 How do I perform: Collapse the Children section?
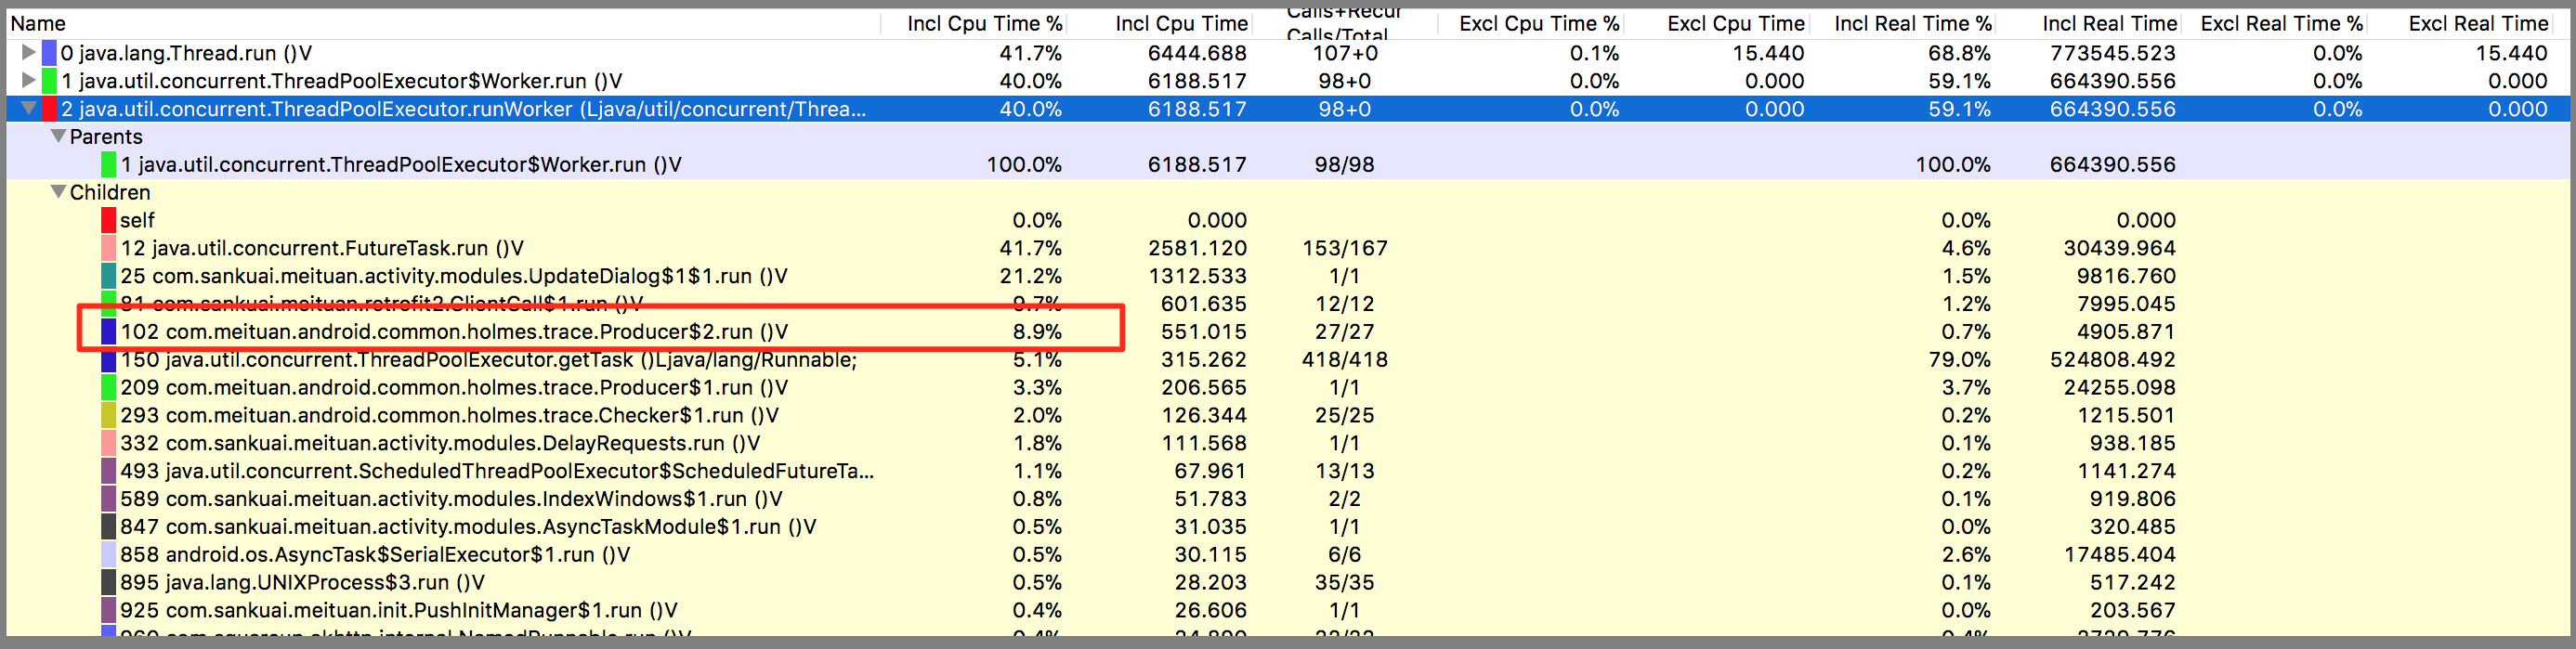tap(58, 192)
